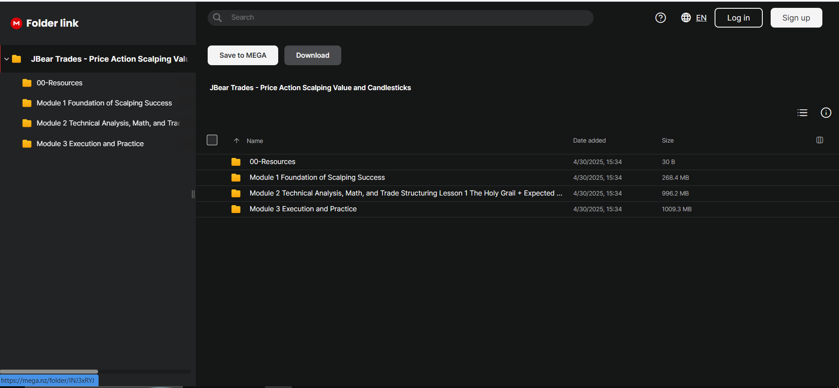
Task: Click the Module 1 folder icon in sidebar
Action: (27, 103)
